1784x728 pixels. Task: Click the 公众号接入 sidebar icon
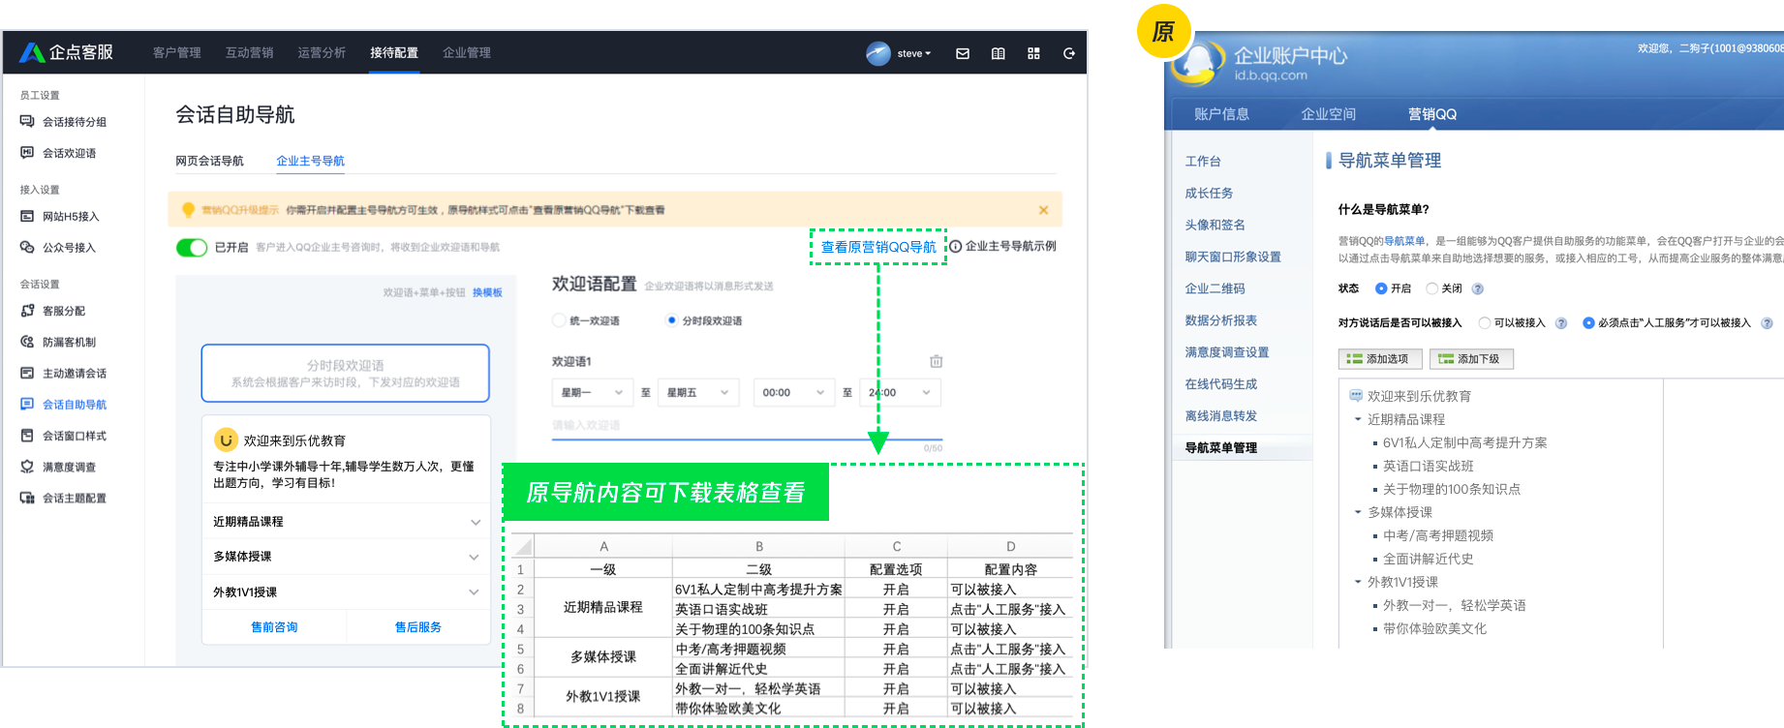click(x=27, y=248)
